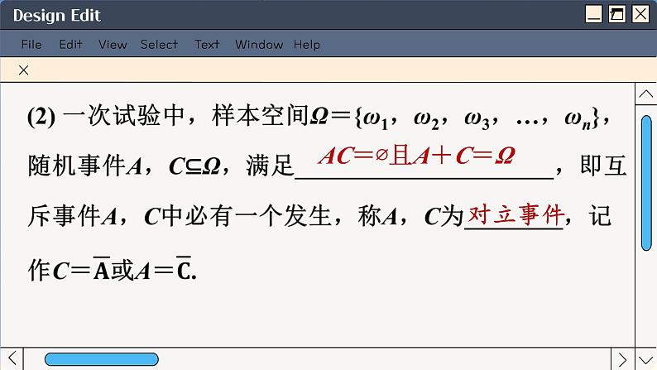Click the Design Edit title bar text
The width and height of the screenshot is (657, 370).
[x=57, y=15]
